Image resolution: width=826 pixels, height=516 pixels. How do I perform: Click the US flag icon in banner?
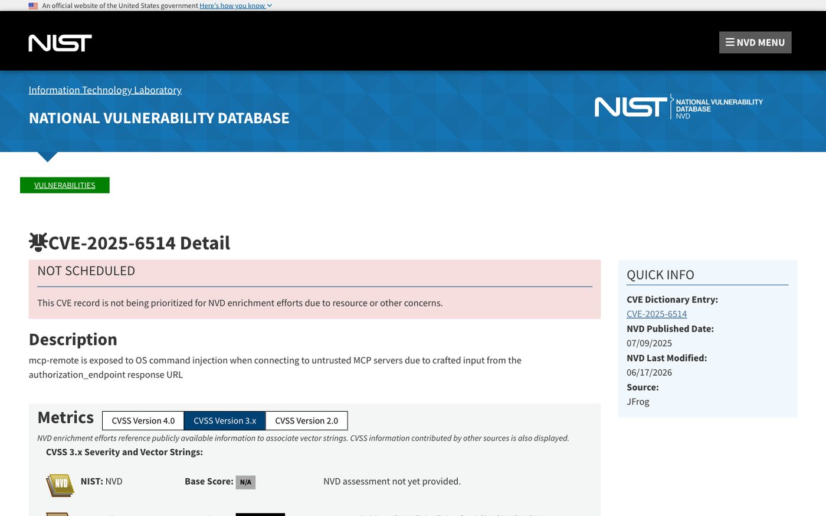click(33, 6)
